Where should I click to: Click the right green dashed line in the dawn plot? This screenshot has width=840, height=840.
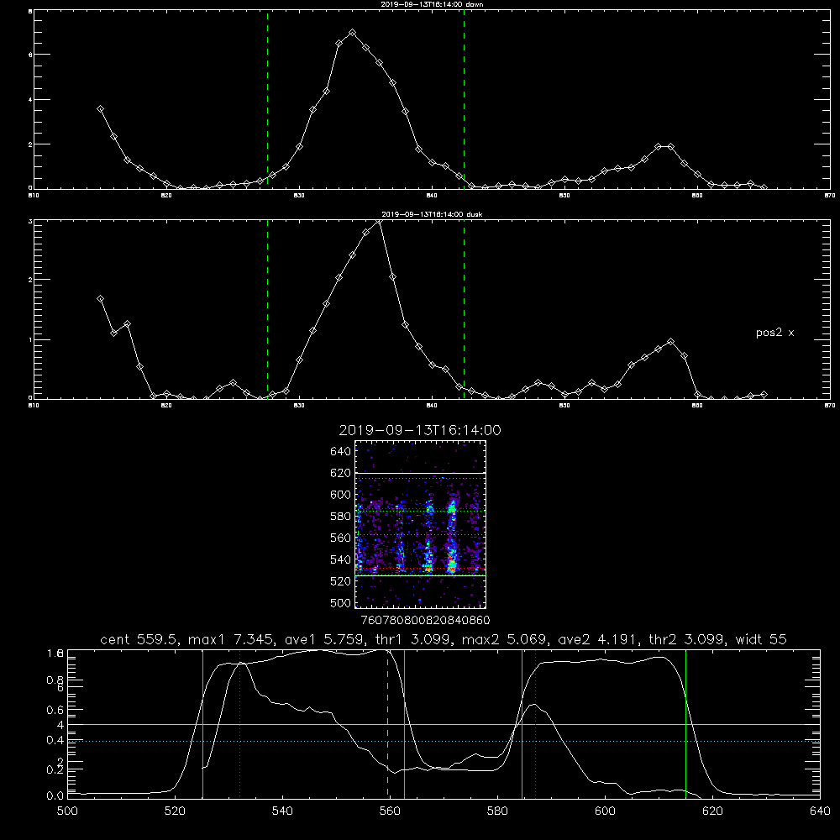(464, 99)
